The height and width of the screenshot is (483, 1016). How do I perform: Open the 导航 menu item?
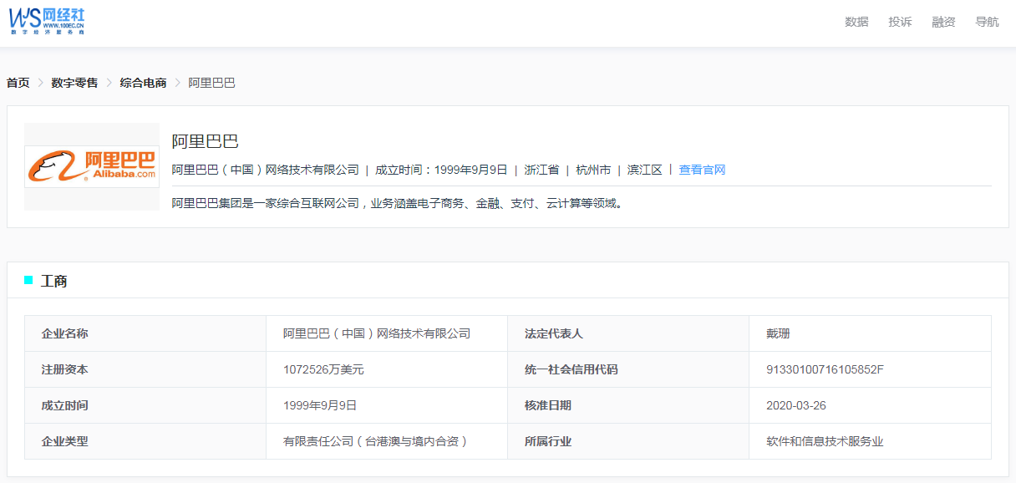(x=987, y=22)
